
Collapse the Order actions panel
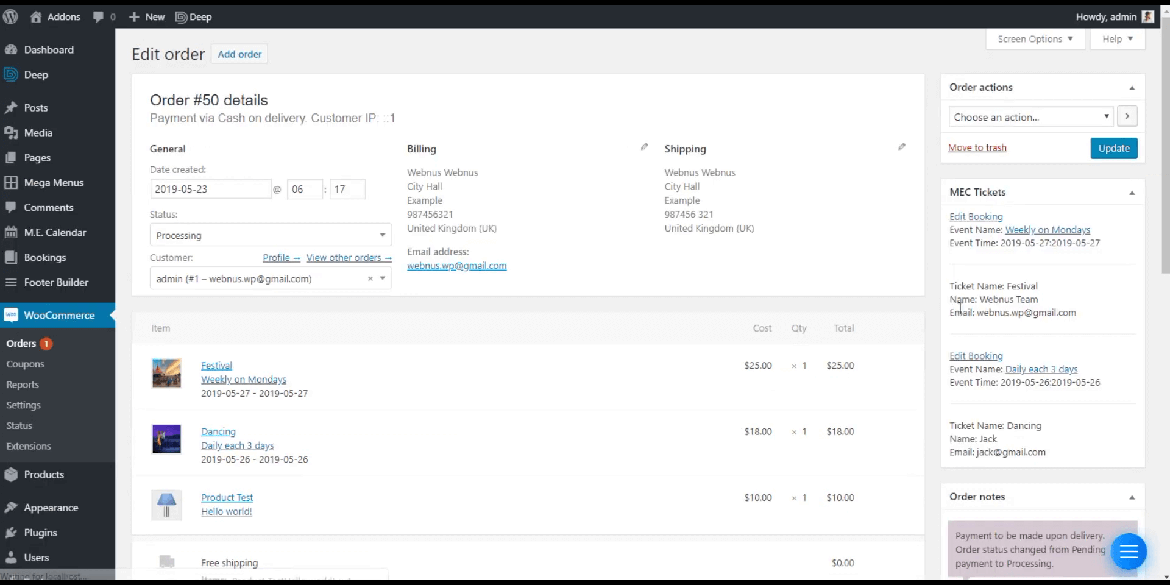click(x=1132, y=88)
